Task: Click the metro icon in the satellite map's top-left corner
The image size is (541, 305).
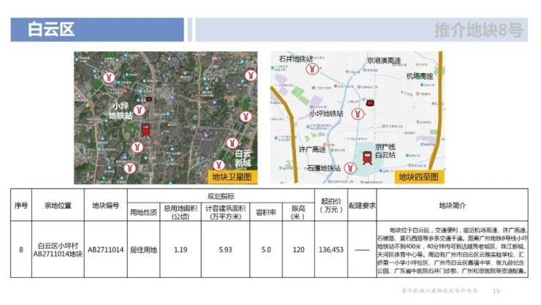Action: tap(109, 77)
